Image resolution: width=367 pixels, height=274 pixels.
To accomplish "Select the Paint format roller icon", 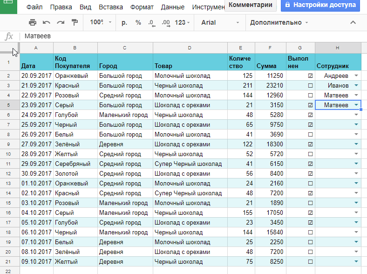I will (75, 22).
